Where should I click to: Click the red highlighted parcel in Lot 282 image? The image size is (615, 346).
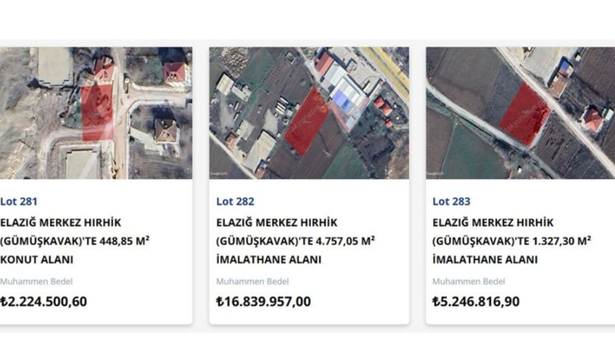pos(306,122)
